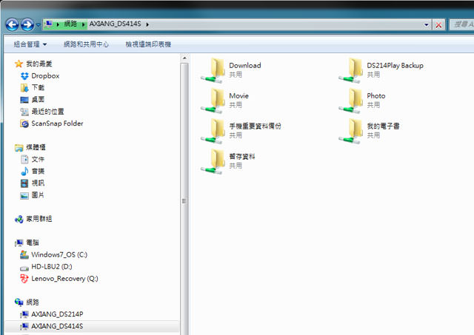474x335 pixels.
Task: Open Lenovo_Recovery (Q:) drive
Action: pyautogui.click(x=64, y=279)
